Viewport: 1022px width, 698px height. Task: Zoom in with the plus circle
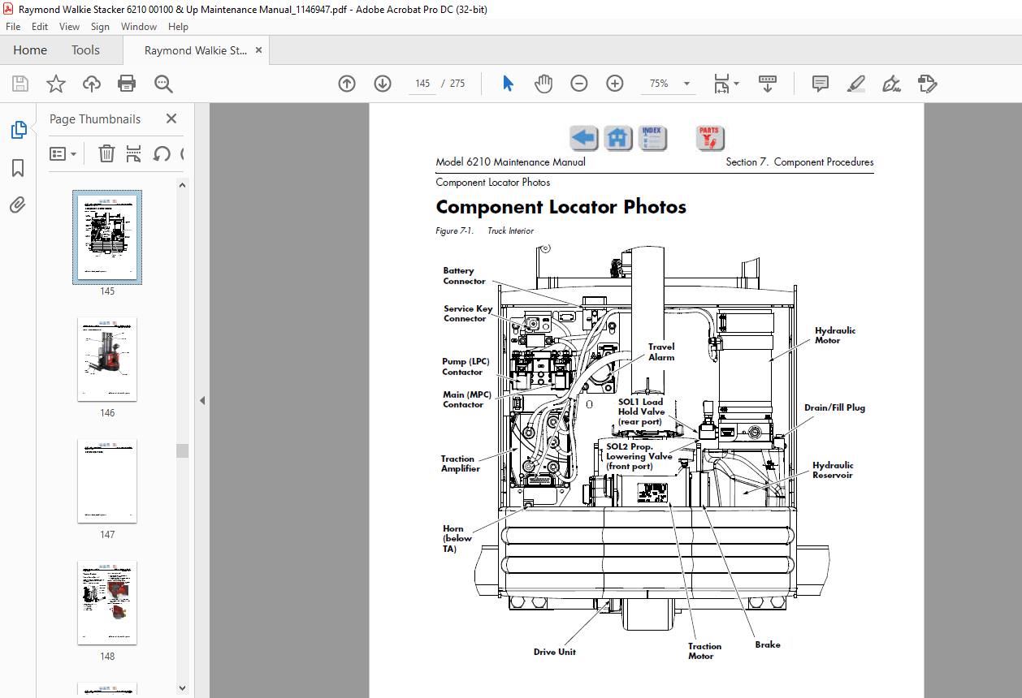coord(615,84)
